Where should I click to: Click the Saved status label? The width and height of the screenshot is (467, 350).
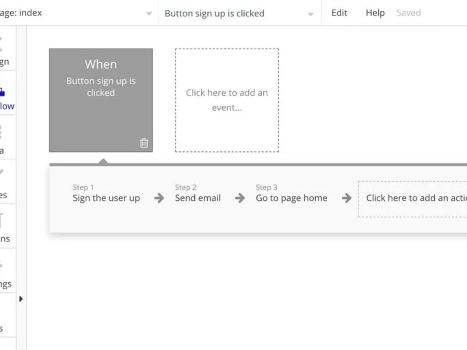408,13
